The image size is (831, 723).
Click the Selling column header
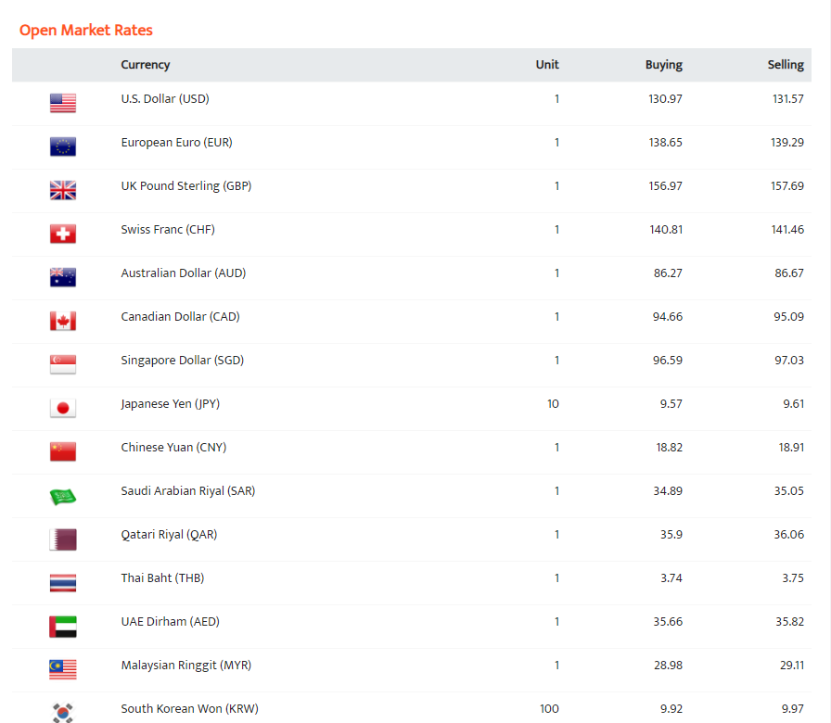(x=786, y=65)
